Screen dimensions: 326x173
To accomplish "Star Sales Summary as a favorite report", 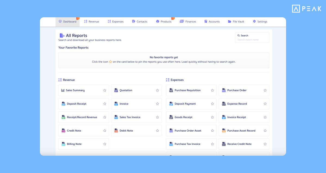I will 105,90.
